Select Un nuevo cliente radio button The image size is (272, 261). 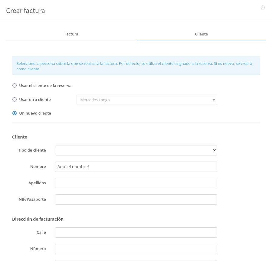coord(15,113)
